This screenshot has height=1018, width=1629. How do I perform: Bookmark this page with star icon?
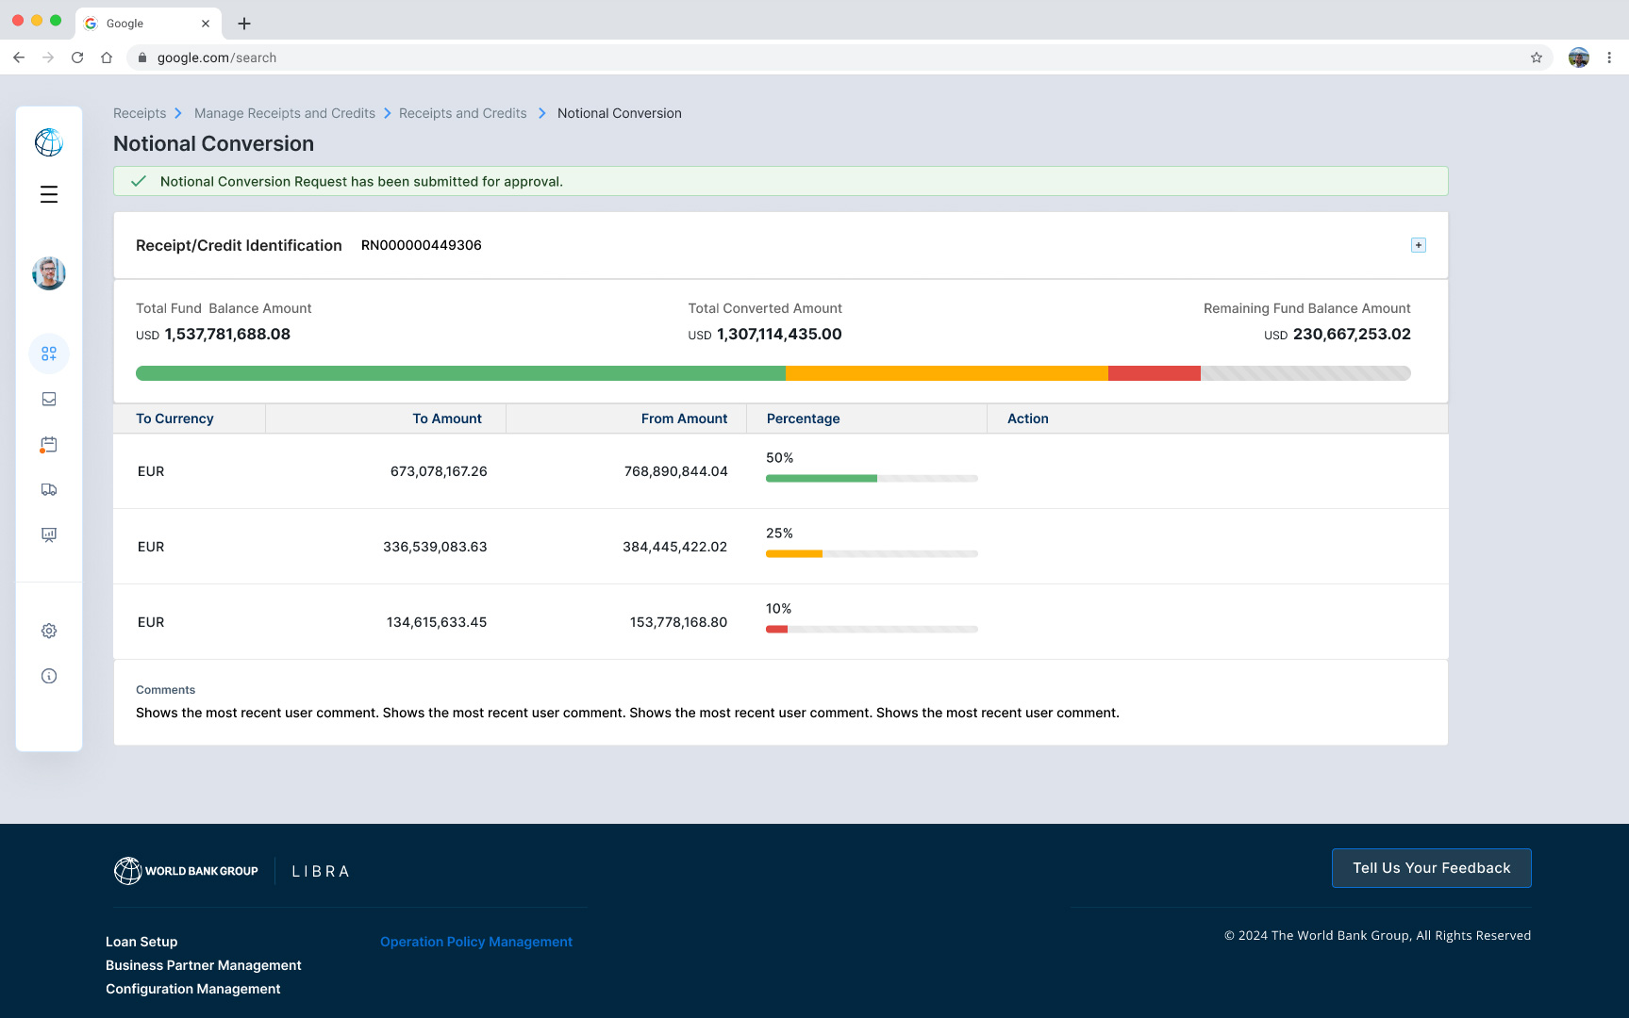pos(1536,57)
